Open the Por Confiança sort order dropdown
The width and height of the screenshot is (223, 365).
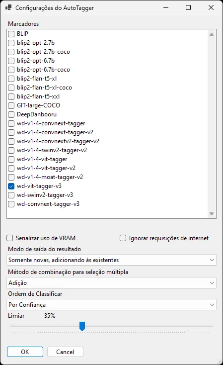[111, 304]
